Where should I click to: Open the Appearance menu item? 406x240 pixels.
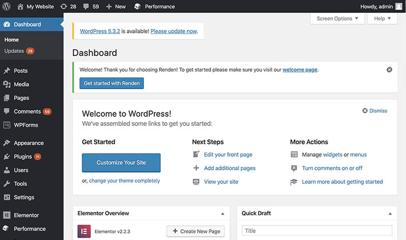[29, 143]
